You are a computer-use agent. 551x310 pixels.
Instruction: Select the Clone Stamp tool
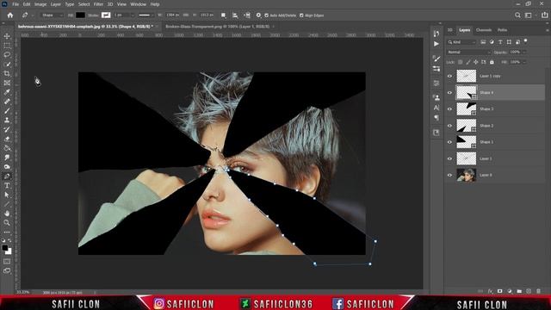(7, 121)
